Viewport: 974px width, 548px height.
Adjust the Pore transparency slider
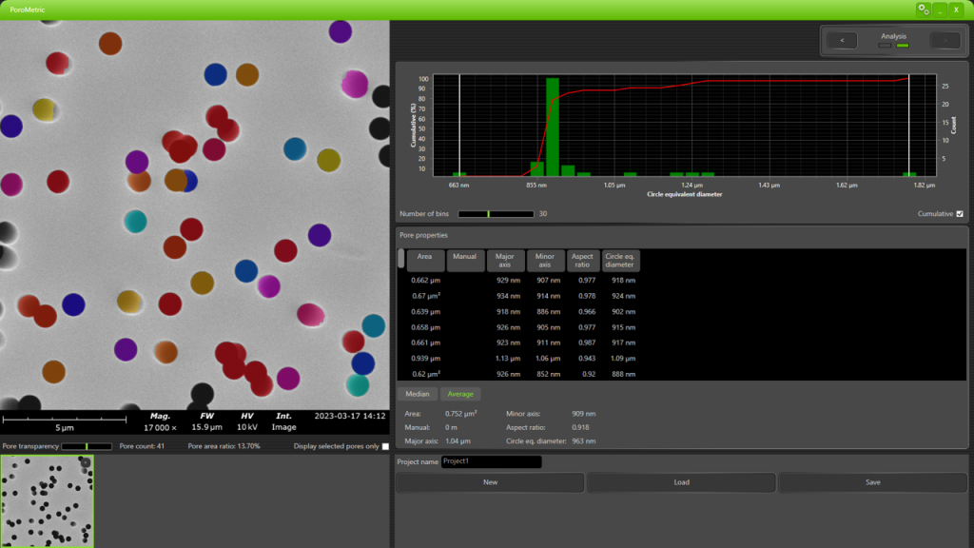[86, 444]
